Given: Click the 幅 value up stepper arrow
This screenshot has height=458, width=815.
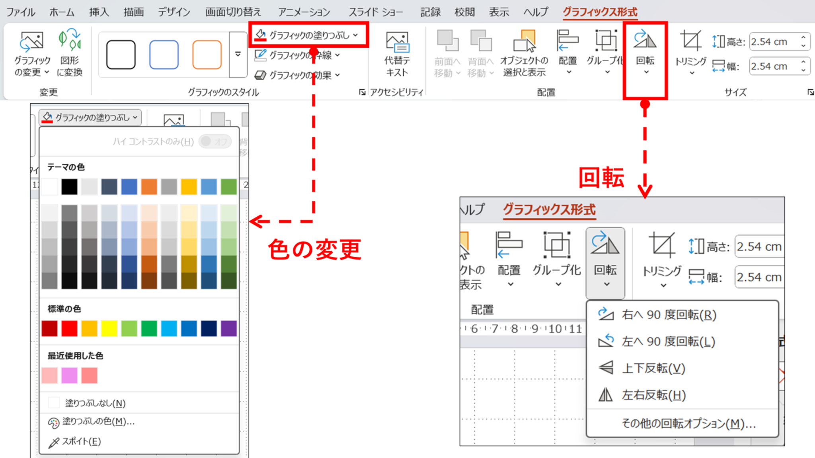Looking at the screenshot, I should pos(804,62).
